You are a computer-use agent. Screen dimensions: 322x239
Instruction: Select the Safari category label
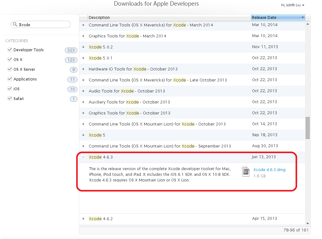coord(19,98)
